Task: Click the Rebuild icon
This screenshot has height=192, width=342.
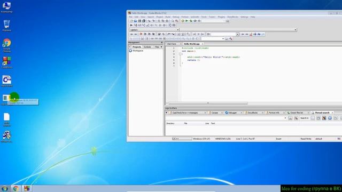Action: click(195, 21)
